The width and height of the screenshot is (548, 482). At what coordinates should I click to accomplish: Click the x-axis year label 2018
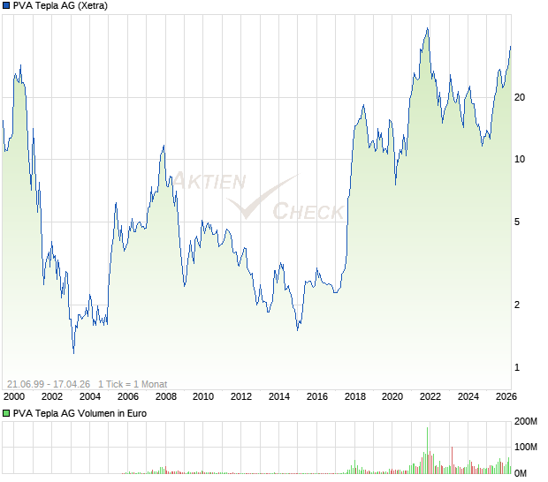pos(355,397)
